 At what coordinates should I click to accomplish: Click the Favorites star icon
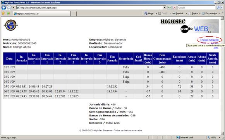3,14
